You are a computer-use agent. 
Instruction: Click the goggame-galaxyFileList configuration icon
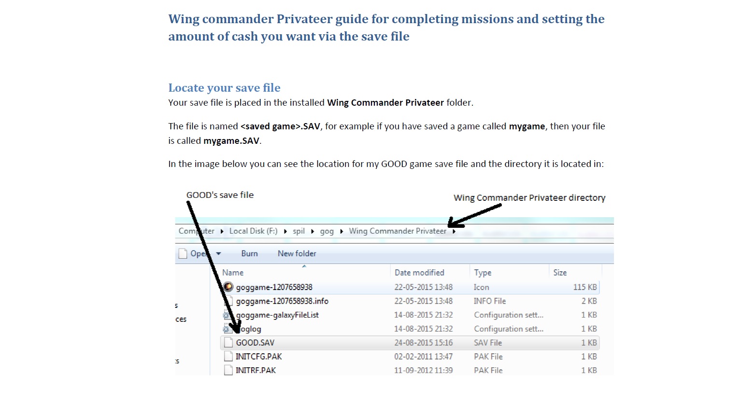click(x=227, y=315)
